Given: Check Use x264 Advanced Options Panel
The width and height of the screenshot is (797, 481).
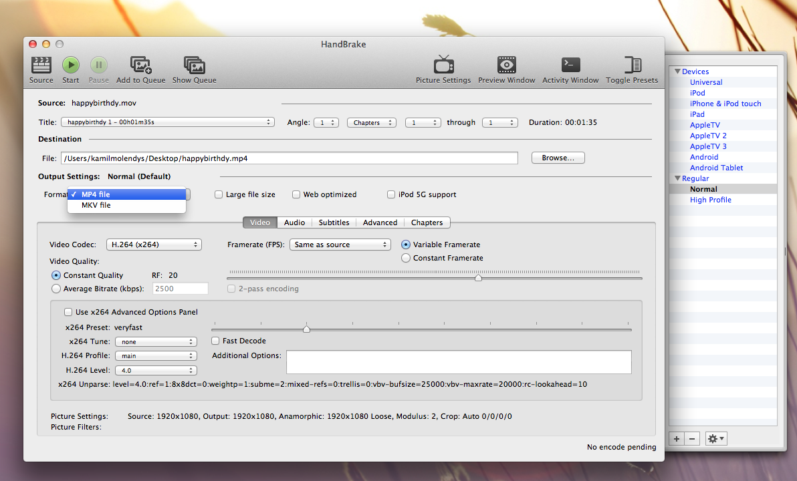Looking at the screenshot, I should [68, 312].
